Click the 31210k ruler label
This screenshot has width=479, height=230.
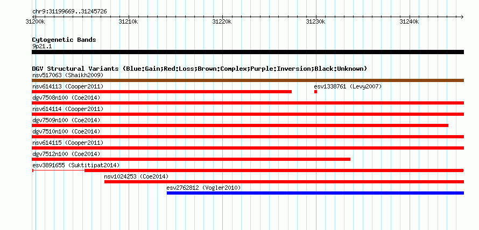pyautogui.click(x=129, y=22)
